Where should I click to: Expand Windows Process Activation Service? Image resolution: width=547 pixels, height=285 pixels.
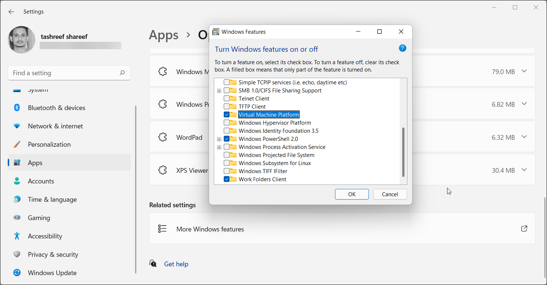(219, 147)
